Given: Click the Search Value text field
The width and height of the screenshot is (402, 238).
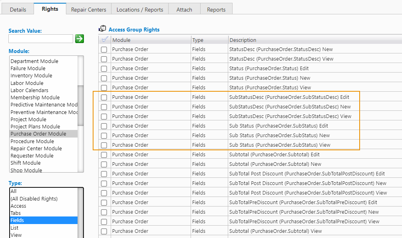Looking at the screenshot, I should coord(41,39).
